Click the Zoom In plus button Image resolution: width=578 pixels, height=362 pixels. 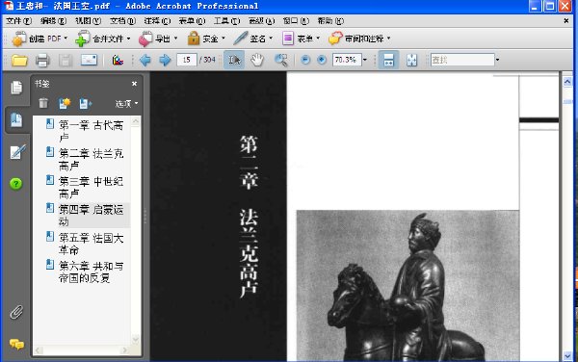click(x=322, y=60)
